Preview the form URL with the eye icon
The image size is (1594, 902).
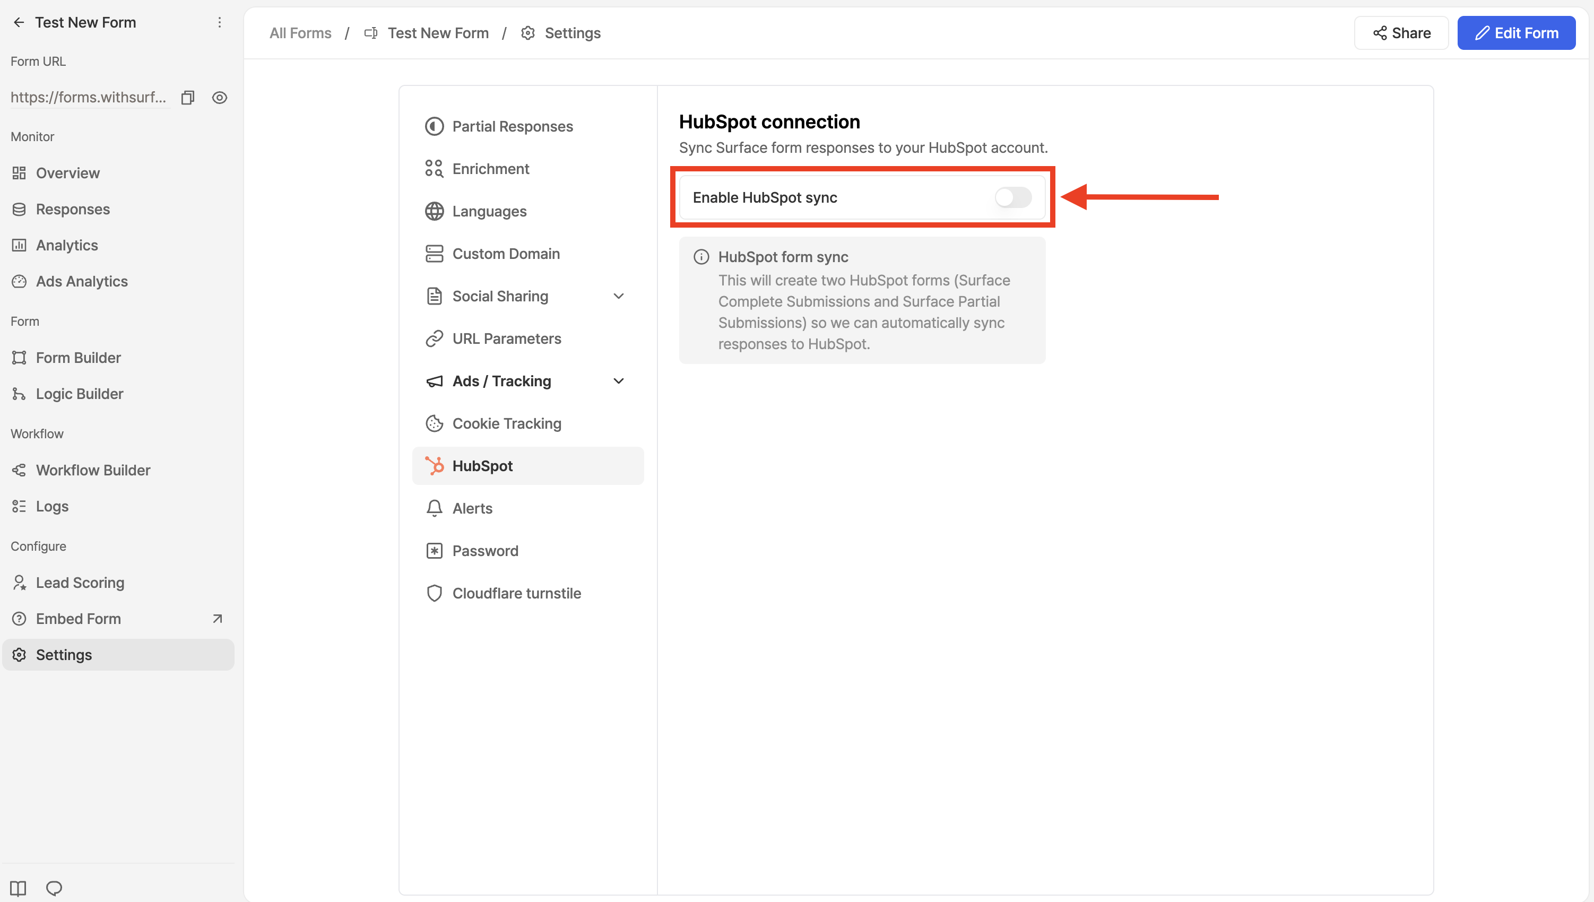click(220, 97)
